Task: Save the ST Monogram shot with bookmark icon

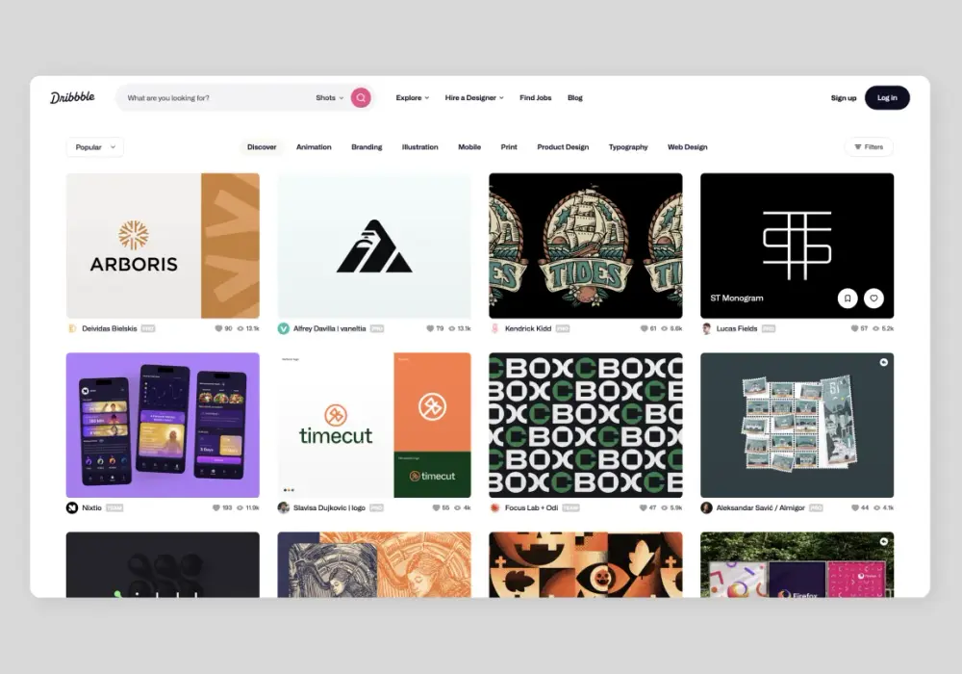Action: point(848,298)
